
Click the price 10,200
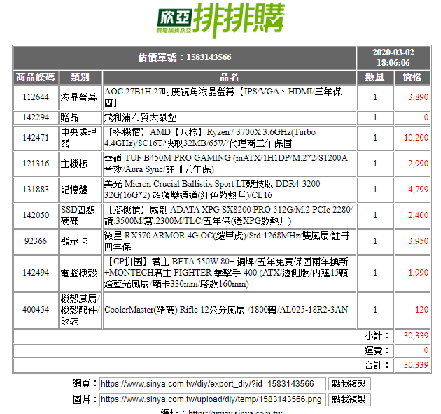pyautogui.click(x=416, y=138)
